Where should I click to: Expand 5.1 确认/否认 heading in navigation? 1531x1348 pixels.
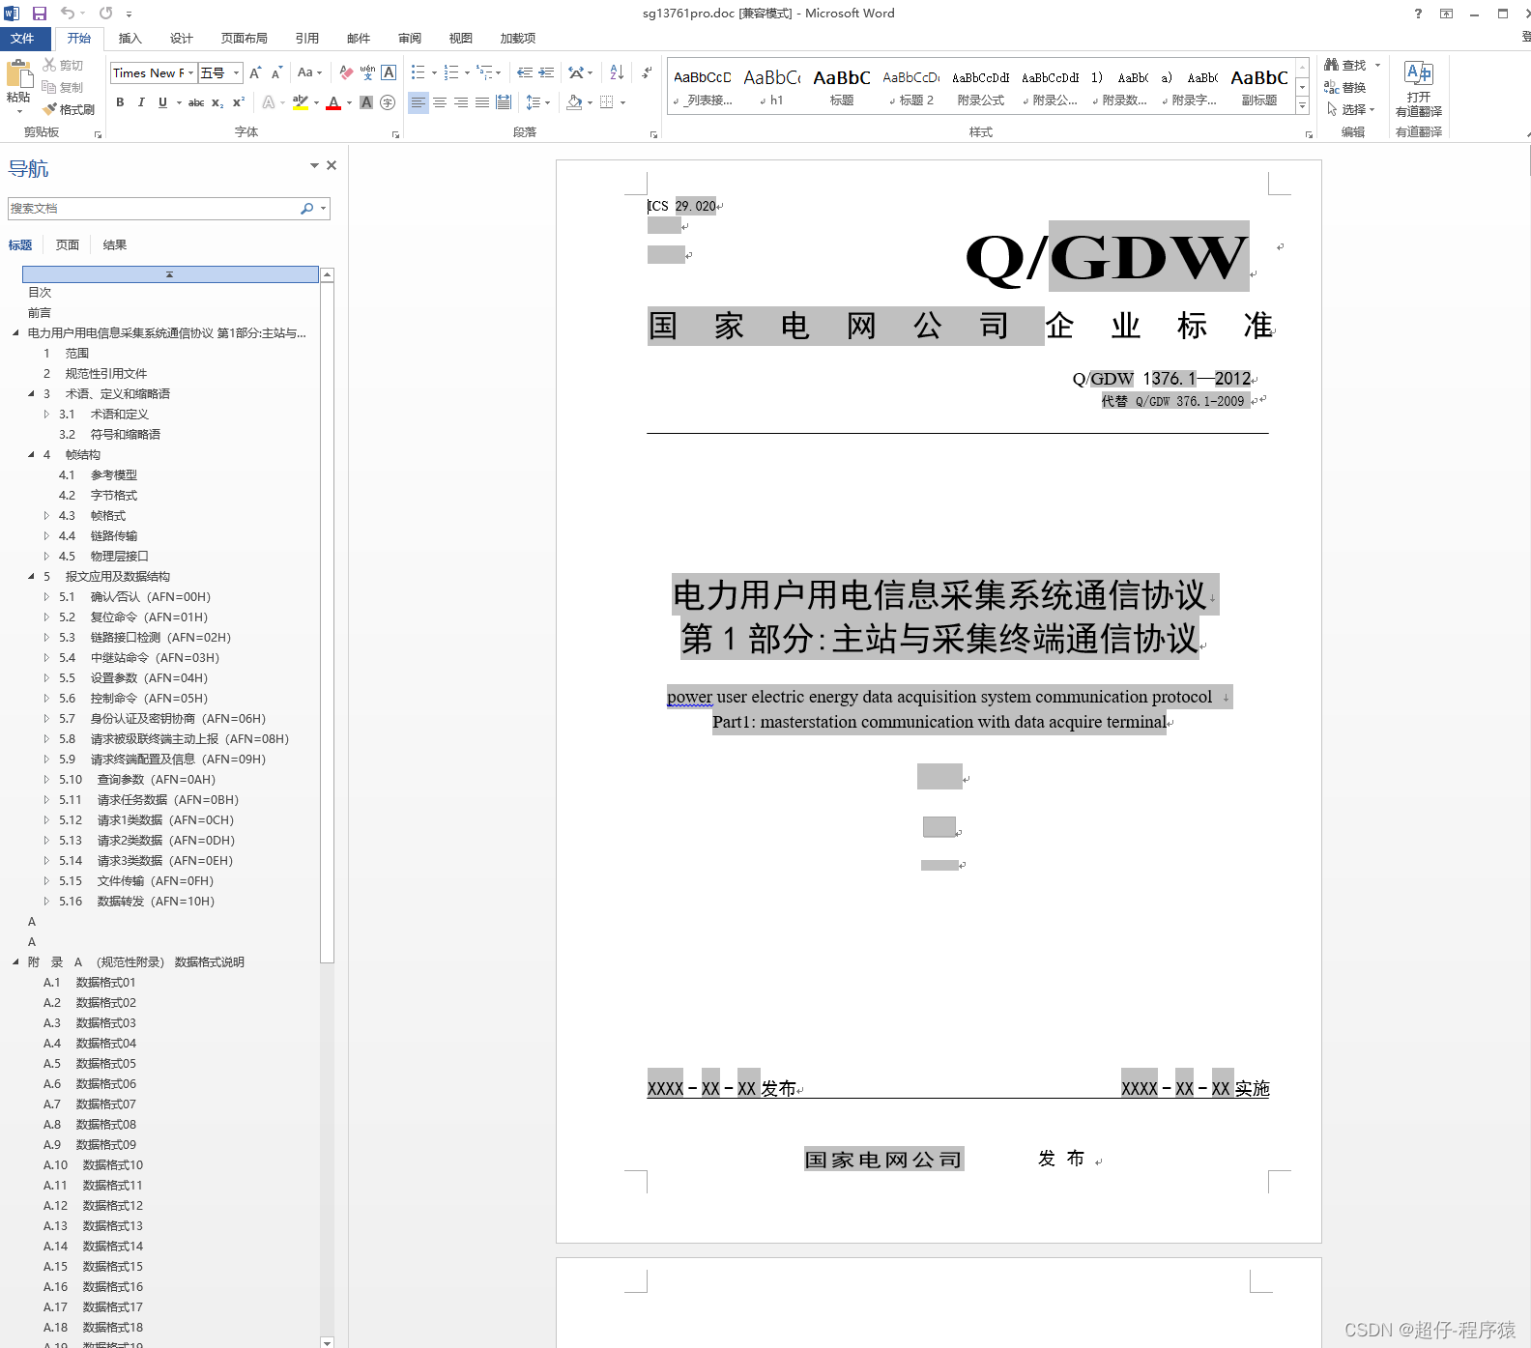46,597
